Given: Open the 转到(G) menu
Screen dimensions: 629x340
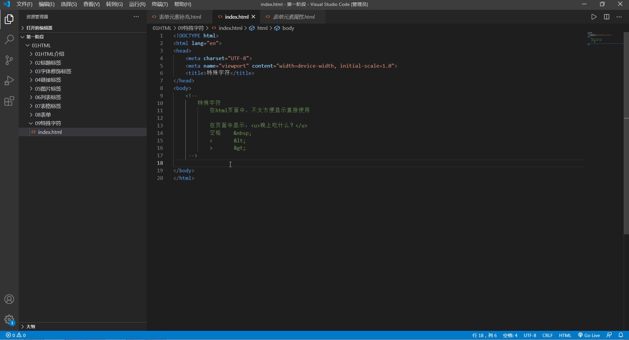Looking at the screenshot, I should 114,4.
